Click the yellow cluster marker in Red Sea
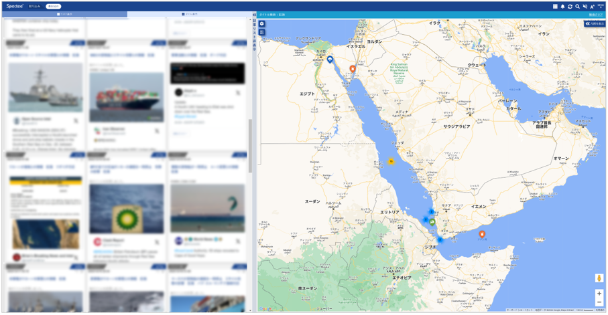 click(391, 161)
